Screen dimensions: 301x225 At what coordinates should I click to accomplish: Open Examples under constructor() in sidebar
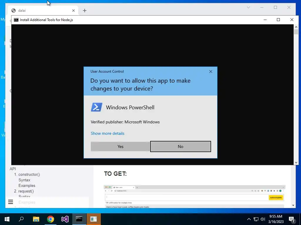[27, 185]
